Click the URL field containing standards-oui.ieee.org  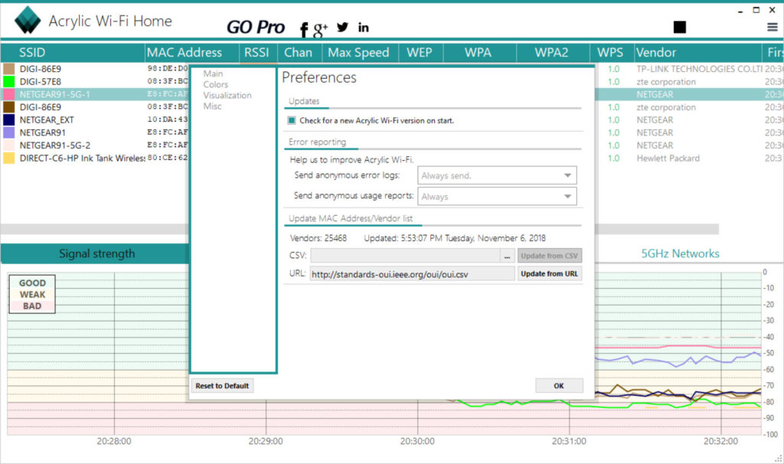(412, 274)
